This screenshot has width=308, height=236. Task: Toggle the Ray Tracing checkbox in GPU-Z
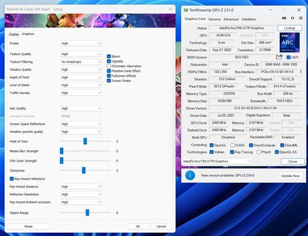point(232,152)
